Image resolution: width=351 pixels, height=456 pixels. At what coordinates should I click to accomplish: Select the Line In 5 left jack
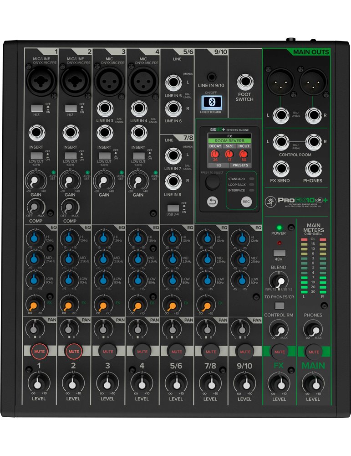(x=173, y=83)
